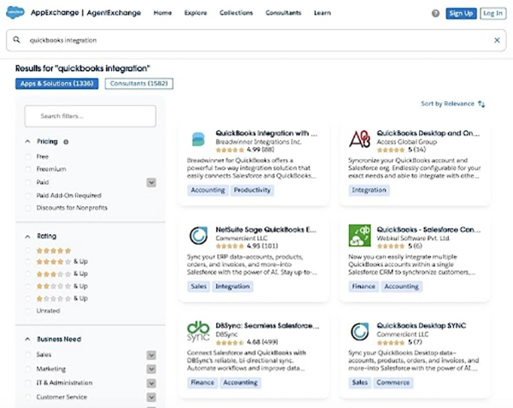
Task: Open QuickBooks Integration with... listing title
Action: [266, 133]
